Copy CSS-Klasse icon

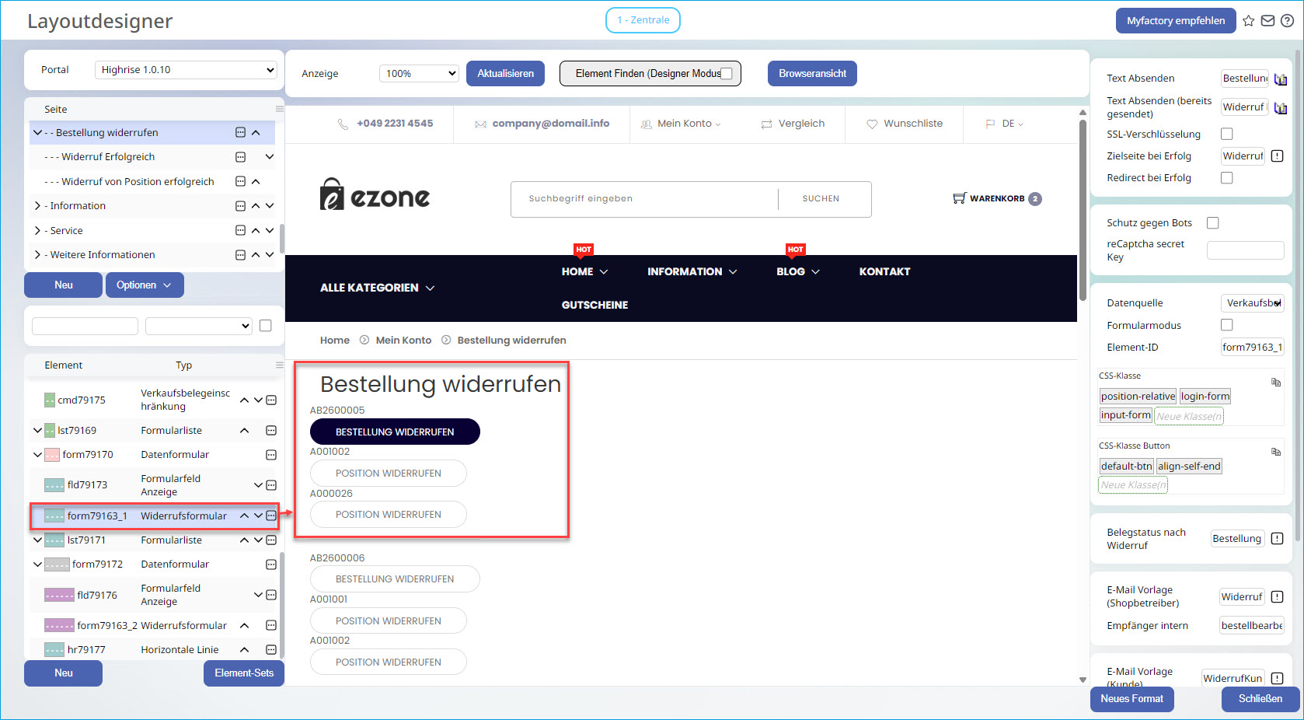[x=1275, y=382]
